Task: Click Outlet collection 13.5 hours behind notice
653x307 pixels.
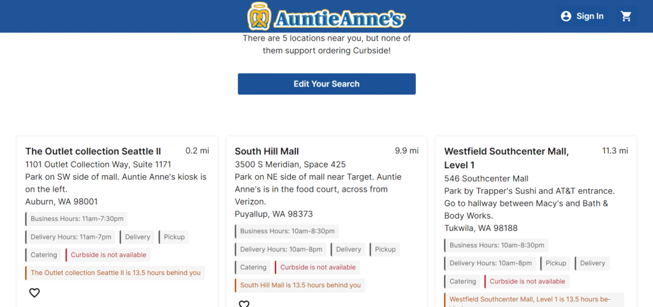Action: point(115,273)
